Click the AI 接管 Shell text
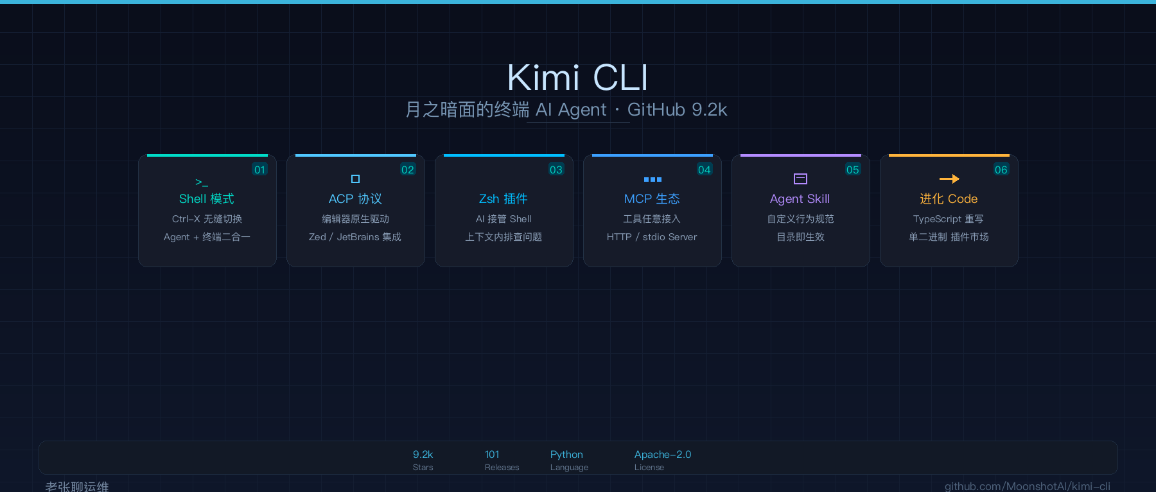 pos(504,219)
